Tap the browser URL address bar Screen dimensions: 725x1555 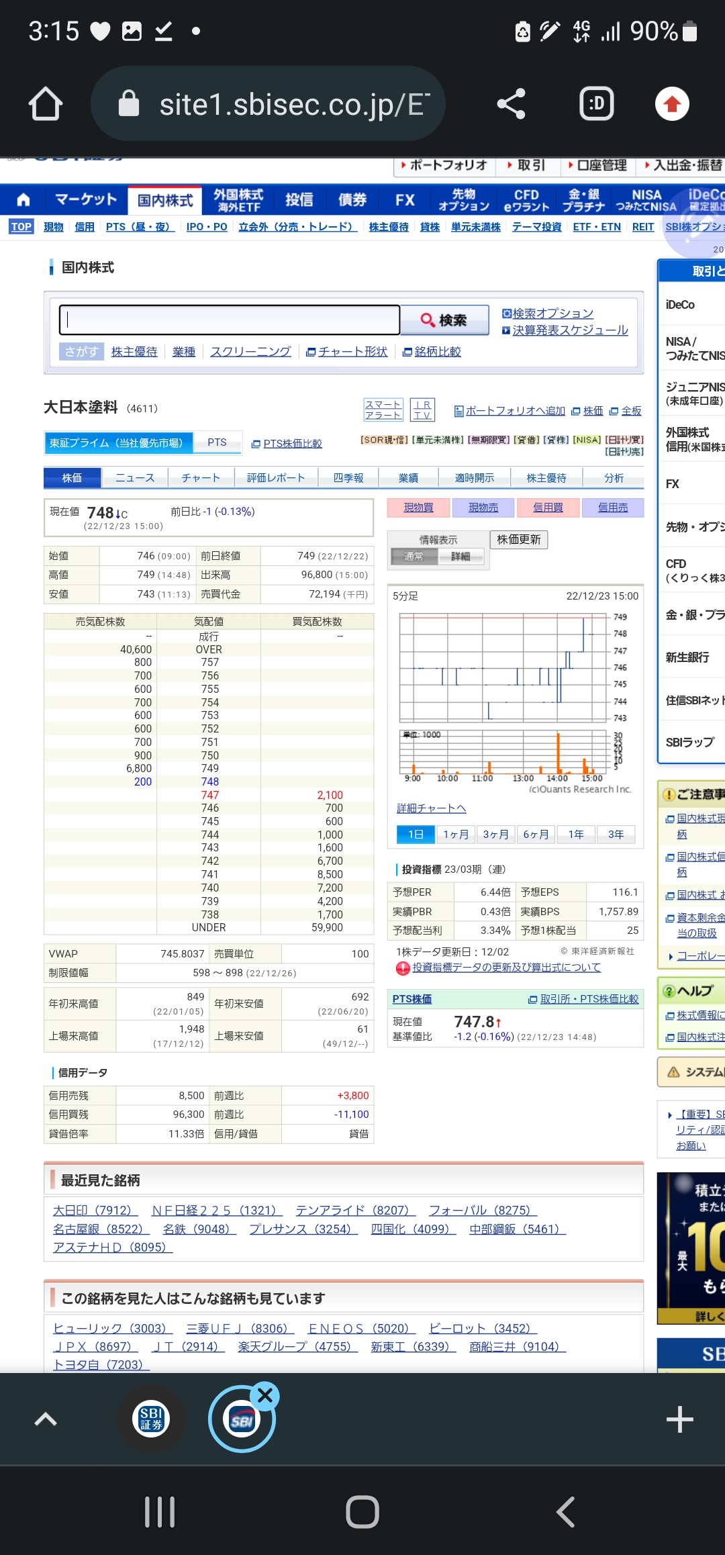[269, 104]
